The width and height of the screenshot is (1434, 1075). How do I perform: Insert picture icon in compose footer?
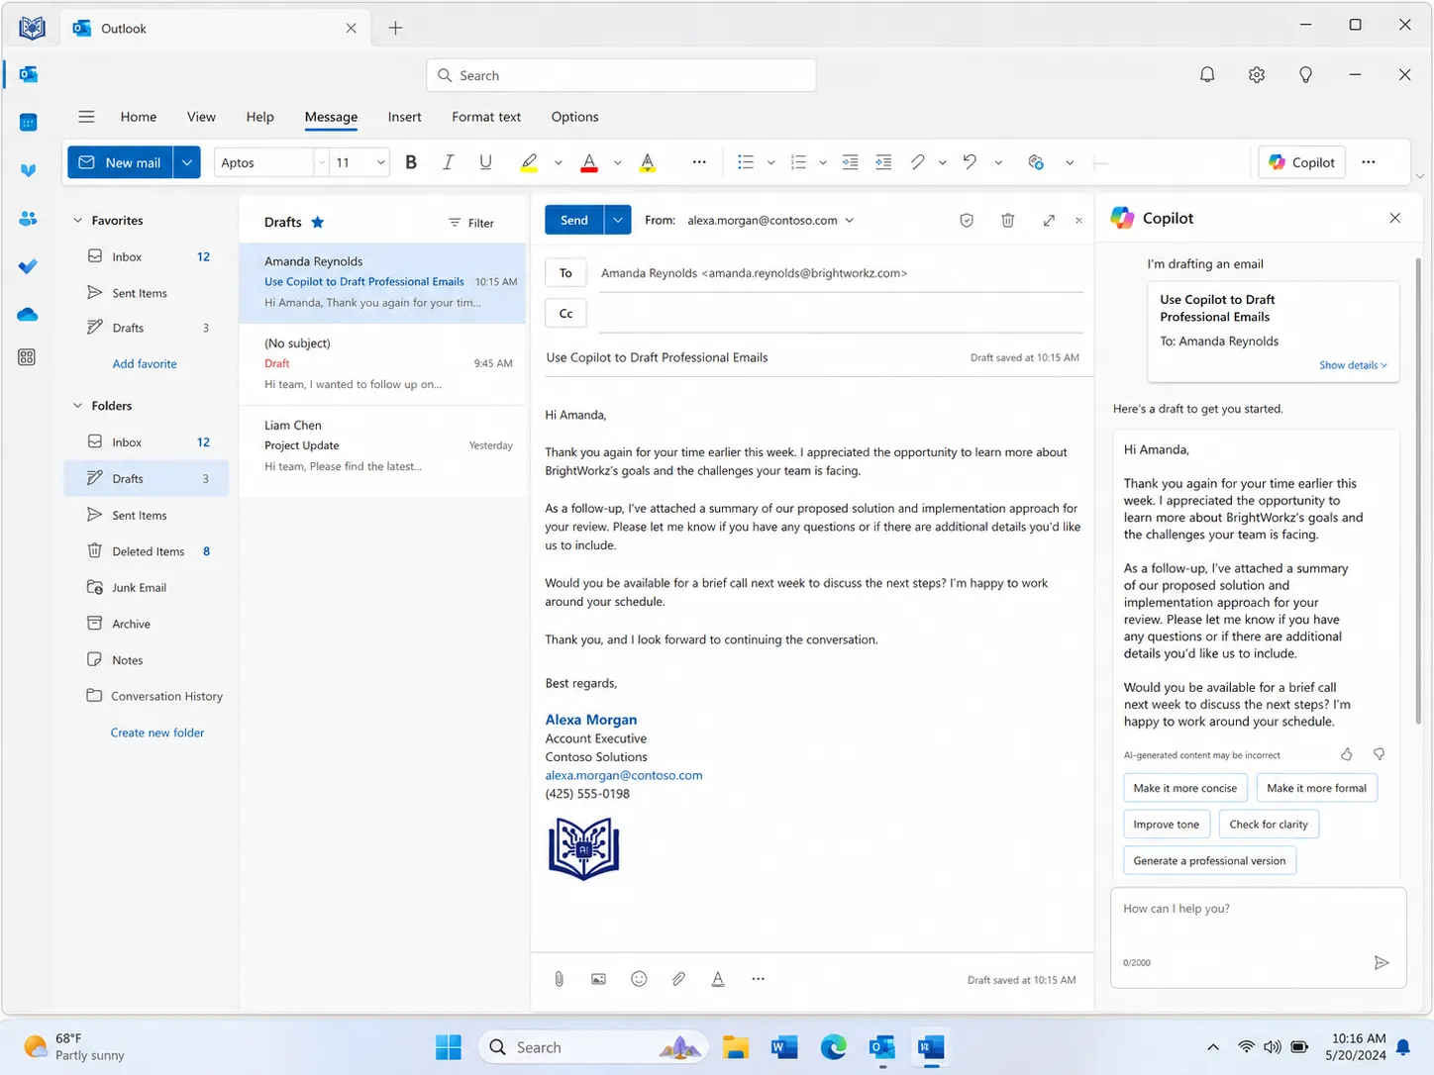(598, 979)
